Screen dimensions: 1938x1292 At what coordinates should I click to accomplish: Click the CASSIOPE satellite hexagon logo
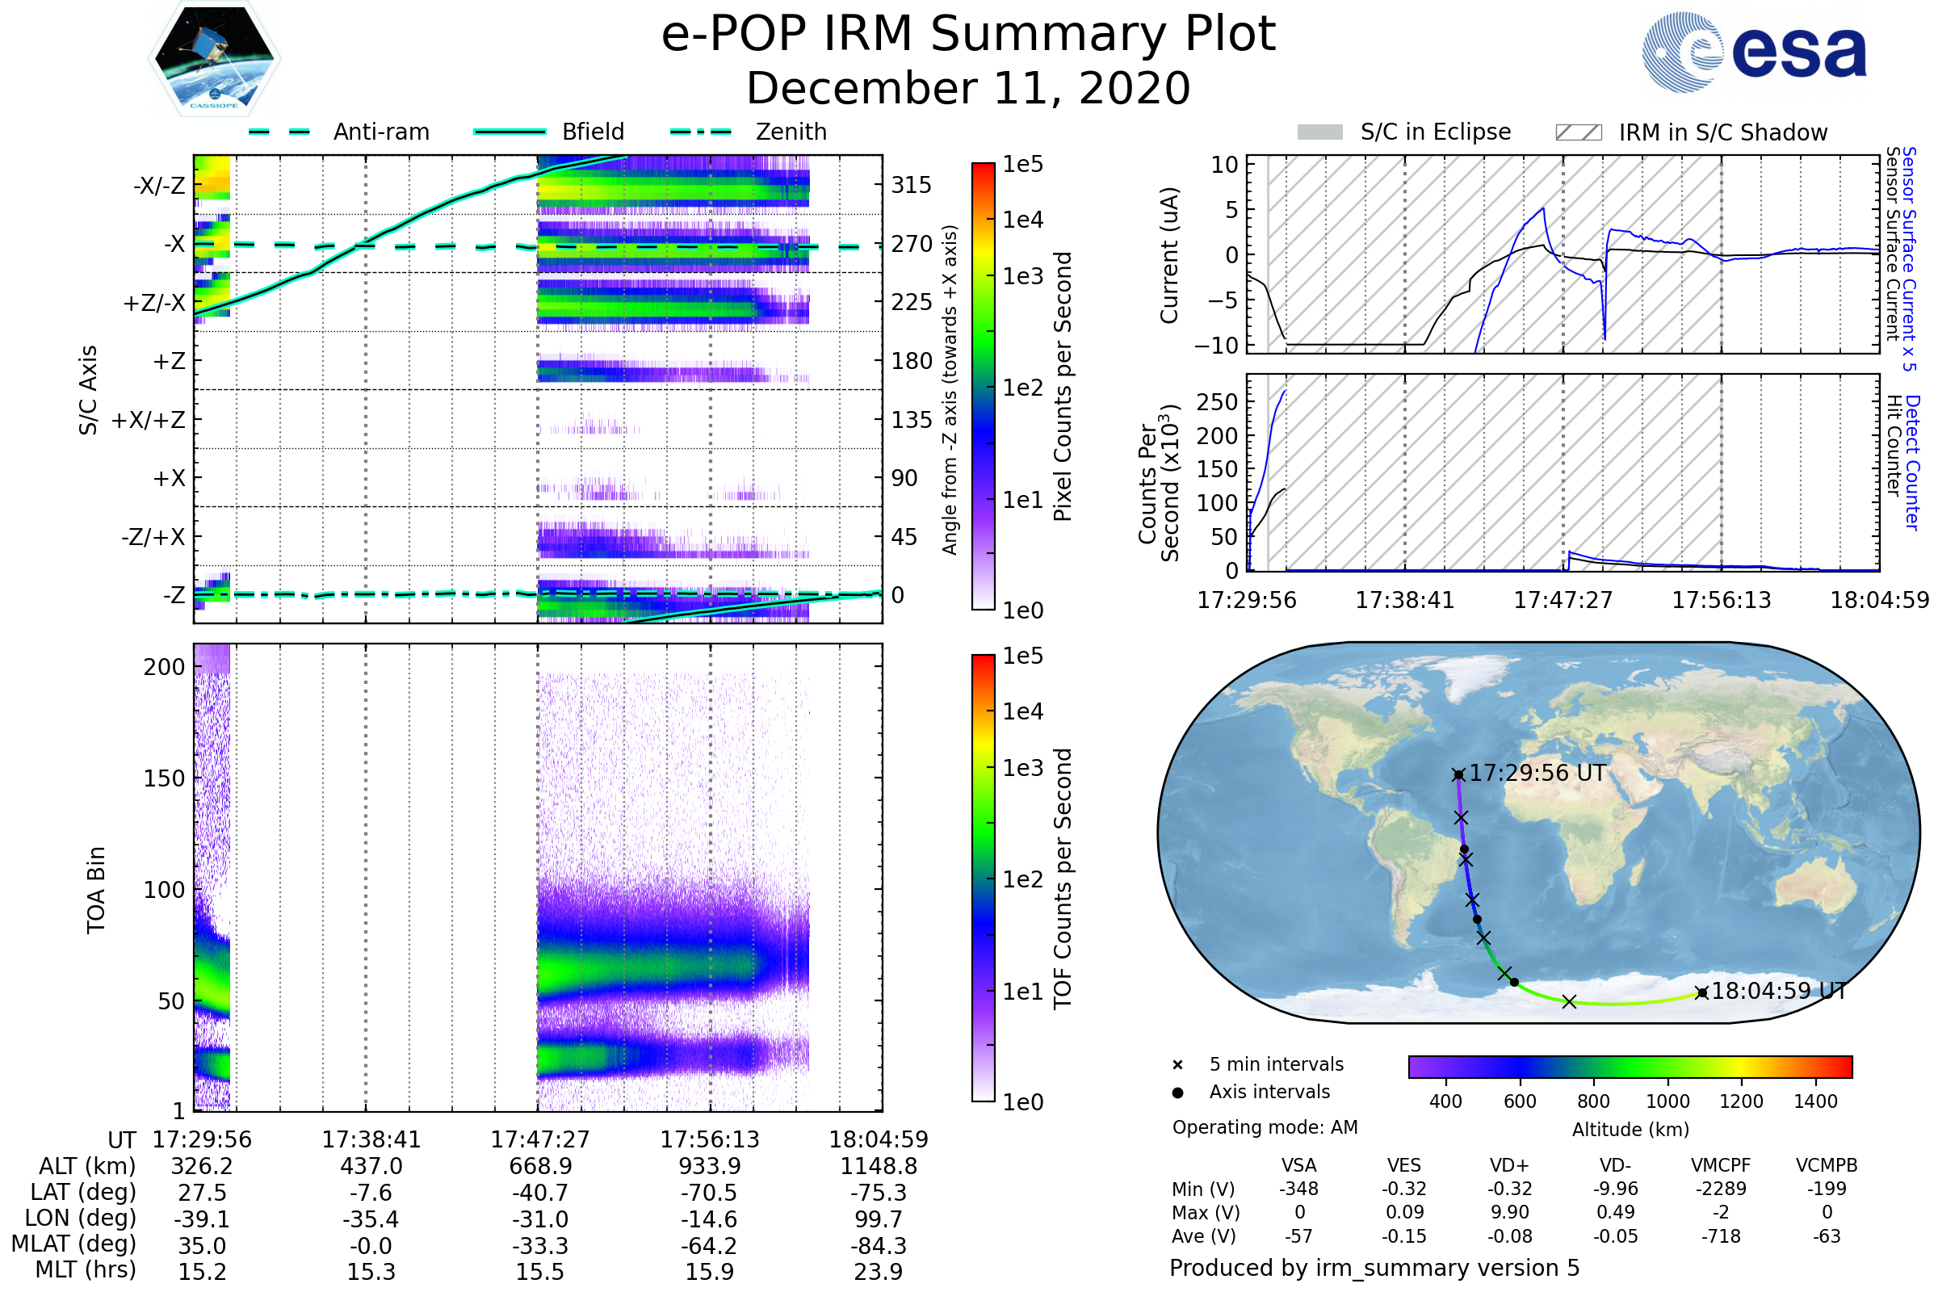click(214, 59)
